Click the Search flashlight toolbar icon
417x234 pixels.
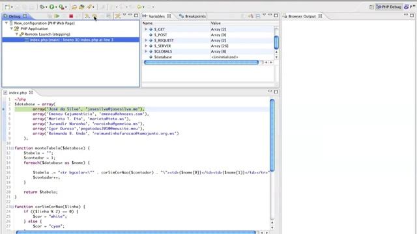[90, 7]
